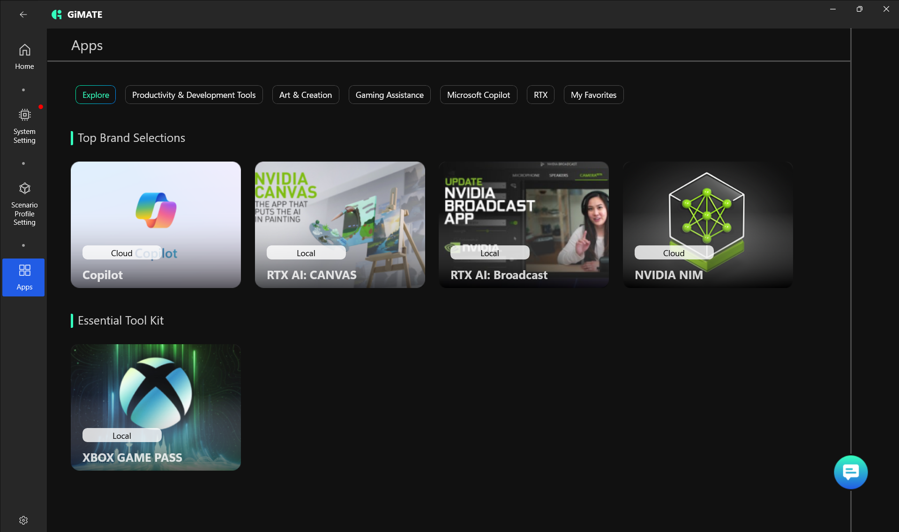The width and height of the screenshot is (899, 532).
Task: Open the XBOX GAME PASS card
Action: coord(156,407)
